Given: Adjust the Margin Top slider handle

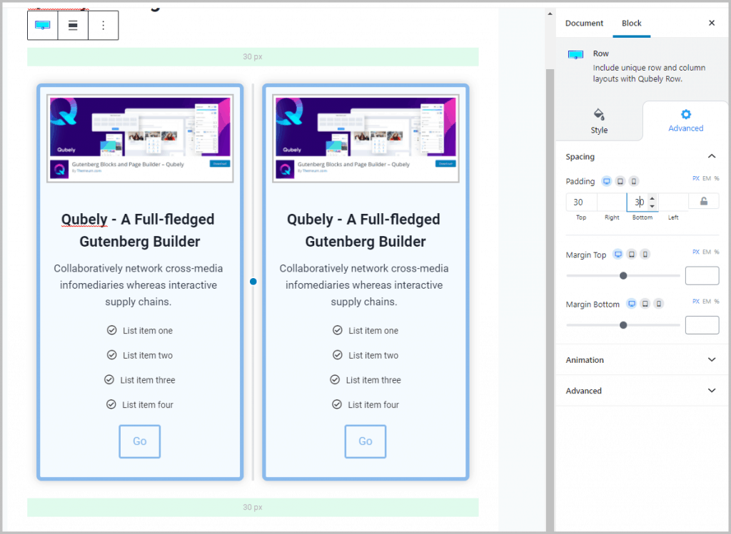Looking at the screenshot, I should click(x=623, y=276).
